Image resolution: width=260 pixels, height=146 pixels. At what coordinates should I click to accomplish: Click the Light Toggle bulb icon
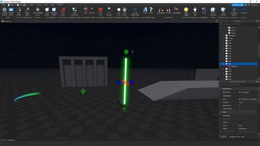tap(186, 10)
